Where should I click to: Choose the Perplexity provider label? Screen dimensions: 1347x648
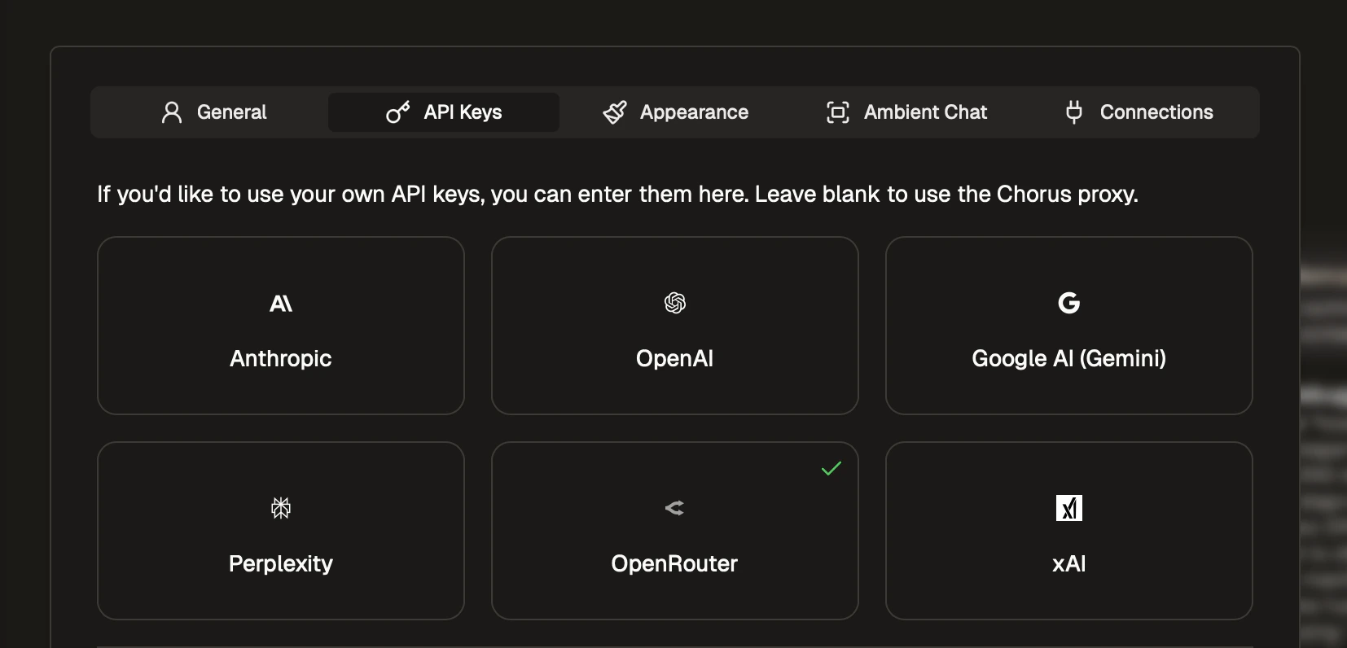281,564
